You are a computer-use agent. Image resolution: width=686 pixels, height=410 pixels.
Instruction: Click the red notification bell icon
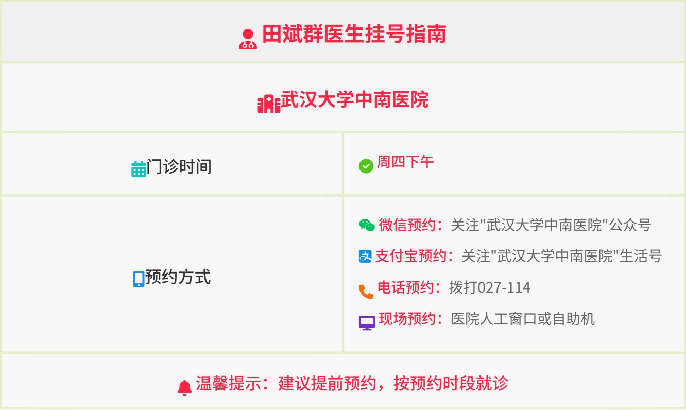pyautogui.click(x=184, y=387)
